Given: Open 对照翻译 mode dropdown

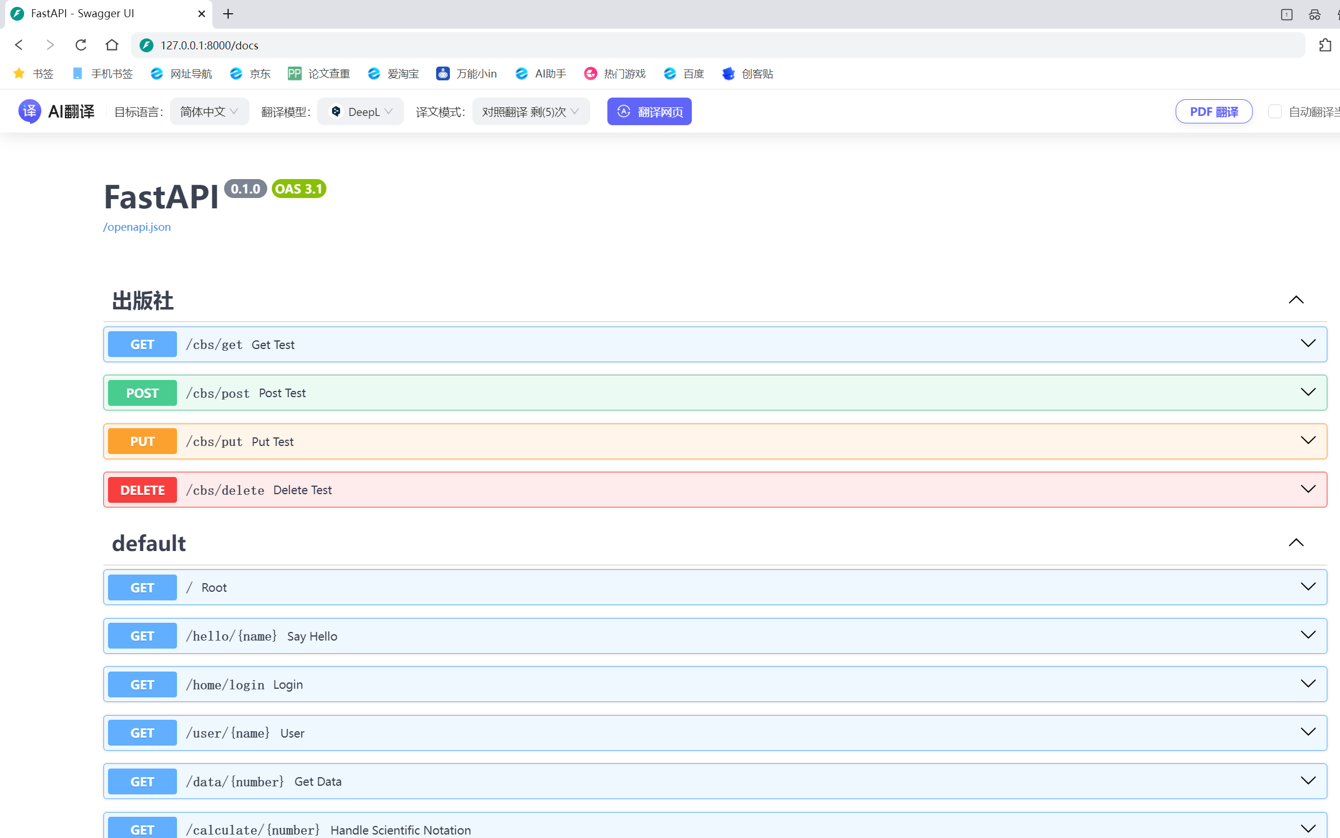Looking at the screenshot, I should pos(530,111).
